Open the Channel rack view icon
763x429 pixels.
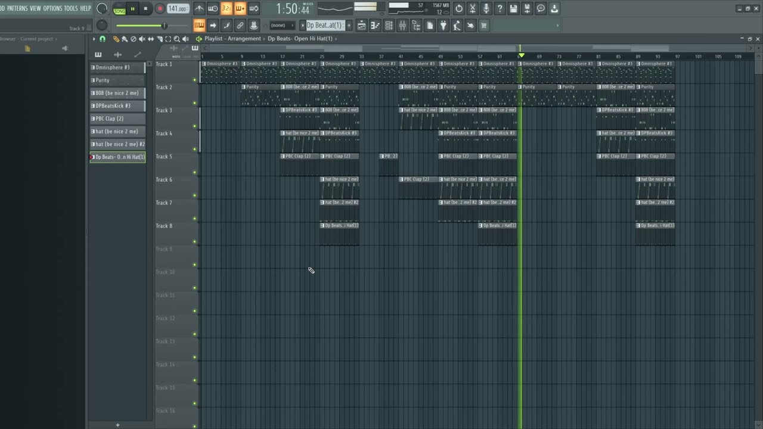[x=389, y=26]
